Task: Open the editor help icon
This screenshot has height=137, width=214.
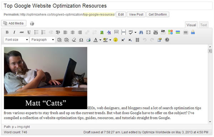Action: pos(167,40)
